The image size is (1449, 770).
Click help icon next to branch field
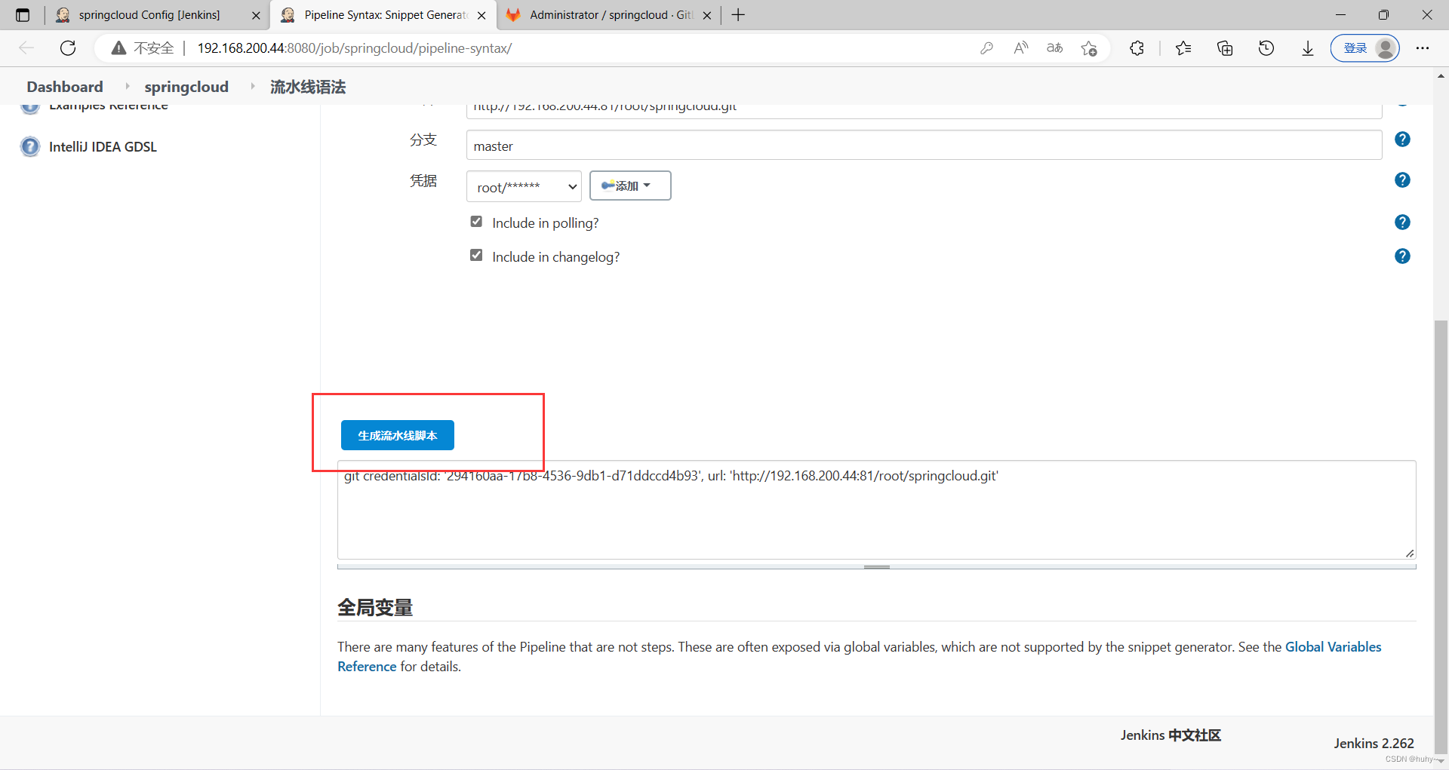[1402, 140]
